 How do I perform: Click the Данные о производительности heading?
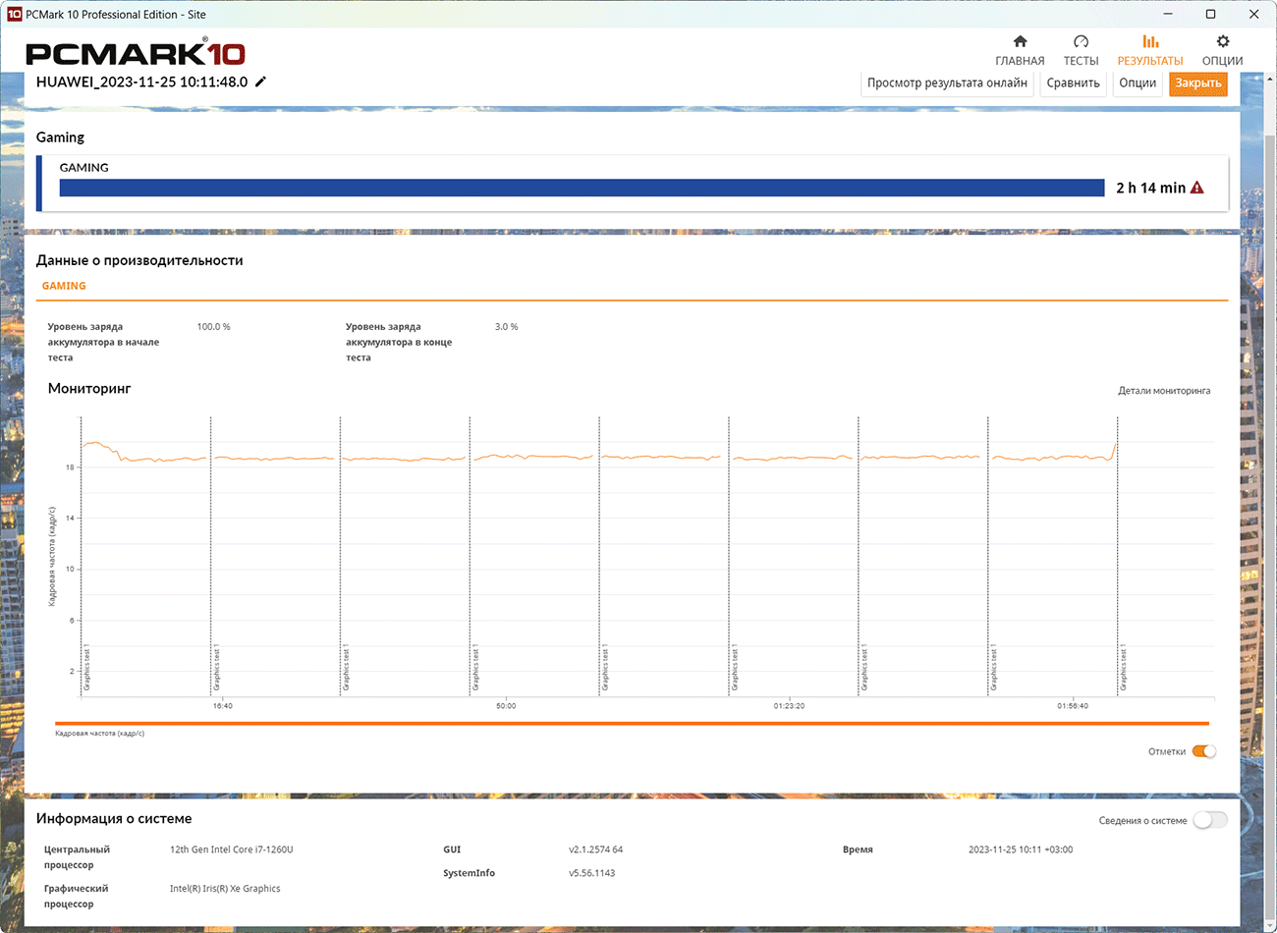point(139,260)
